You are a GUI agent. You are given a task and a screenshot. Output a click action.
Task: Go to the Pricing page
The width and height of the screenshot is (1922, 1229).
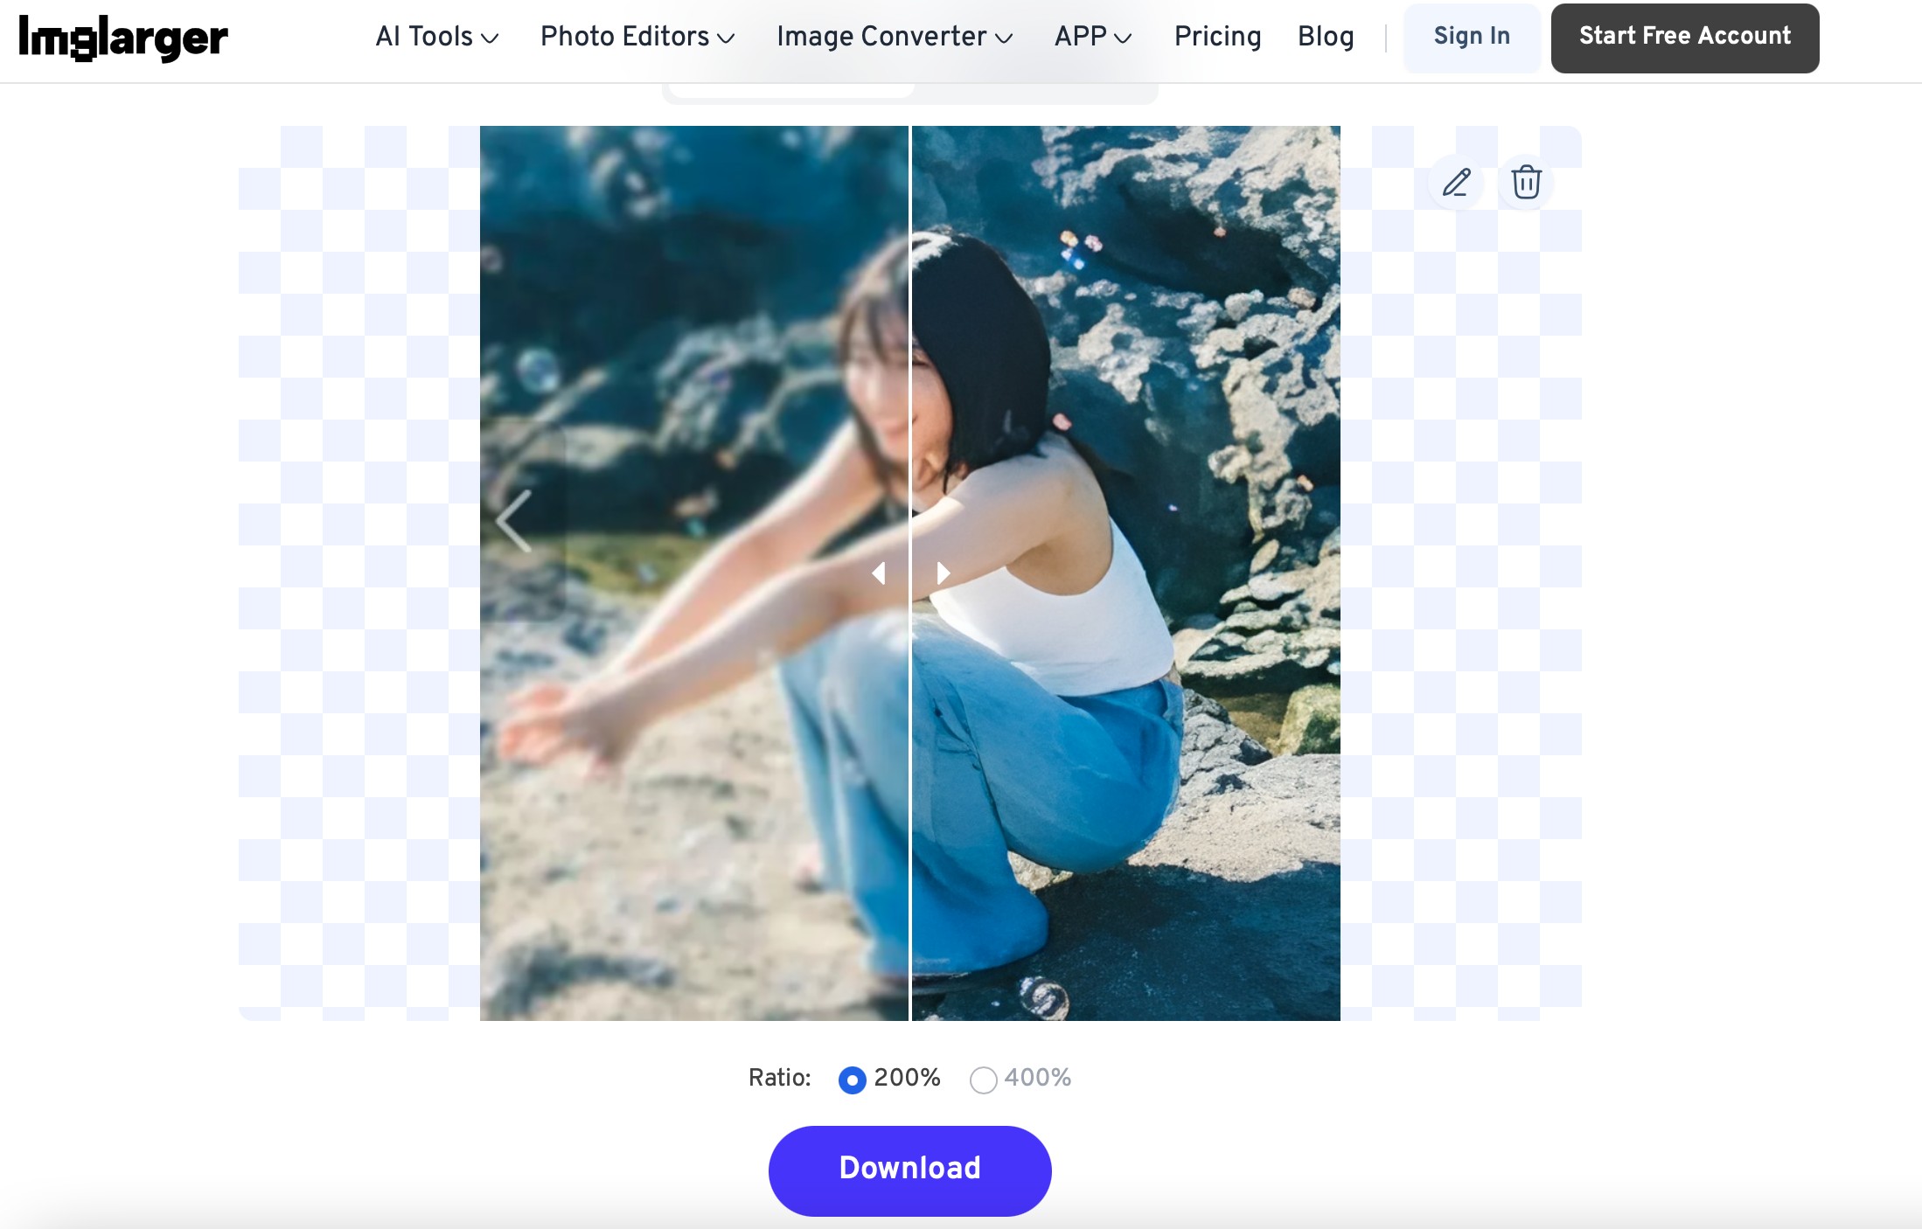pos(1217,37)
